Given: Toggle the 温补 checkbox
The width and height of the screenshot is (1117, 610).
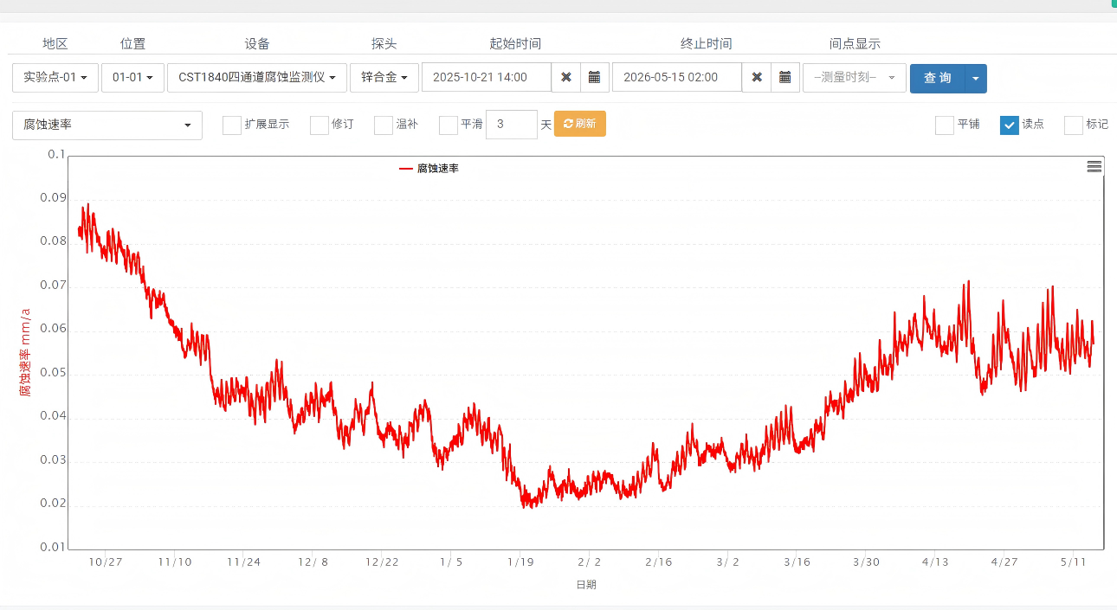Looking at the screenshot, I should pos(384,125).
